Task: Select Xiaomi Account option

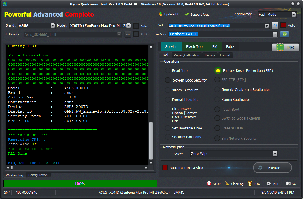Action: [167, 90]
